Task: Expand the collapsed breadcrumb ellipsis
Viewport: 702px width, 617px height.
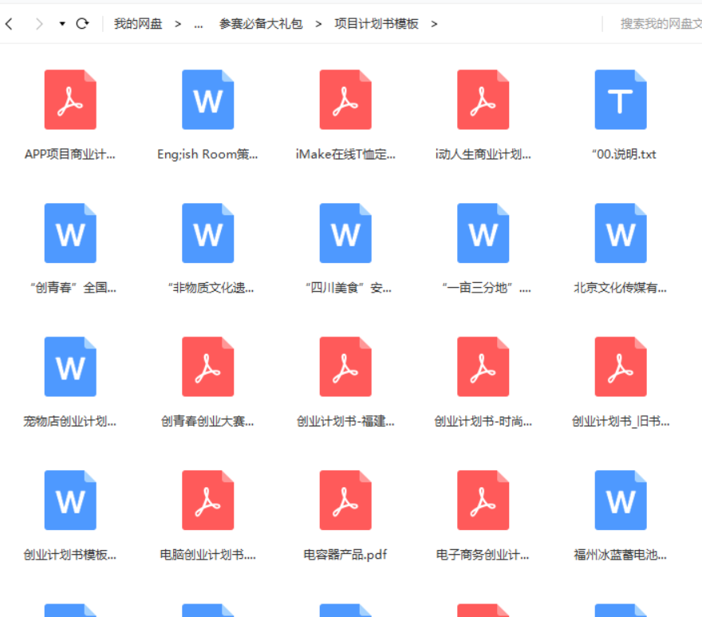Action: point(199,24)
